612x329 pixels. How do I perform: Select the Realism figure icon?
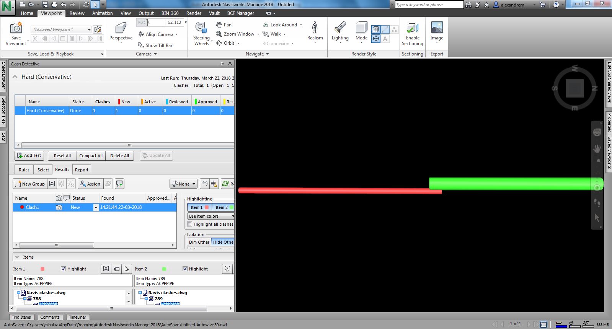[315, 28]
